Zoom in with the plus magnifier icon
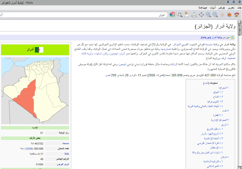The height and width of the screenshot is (169, 242). (215, 15)
